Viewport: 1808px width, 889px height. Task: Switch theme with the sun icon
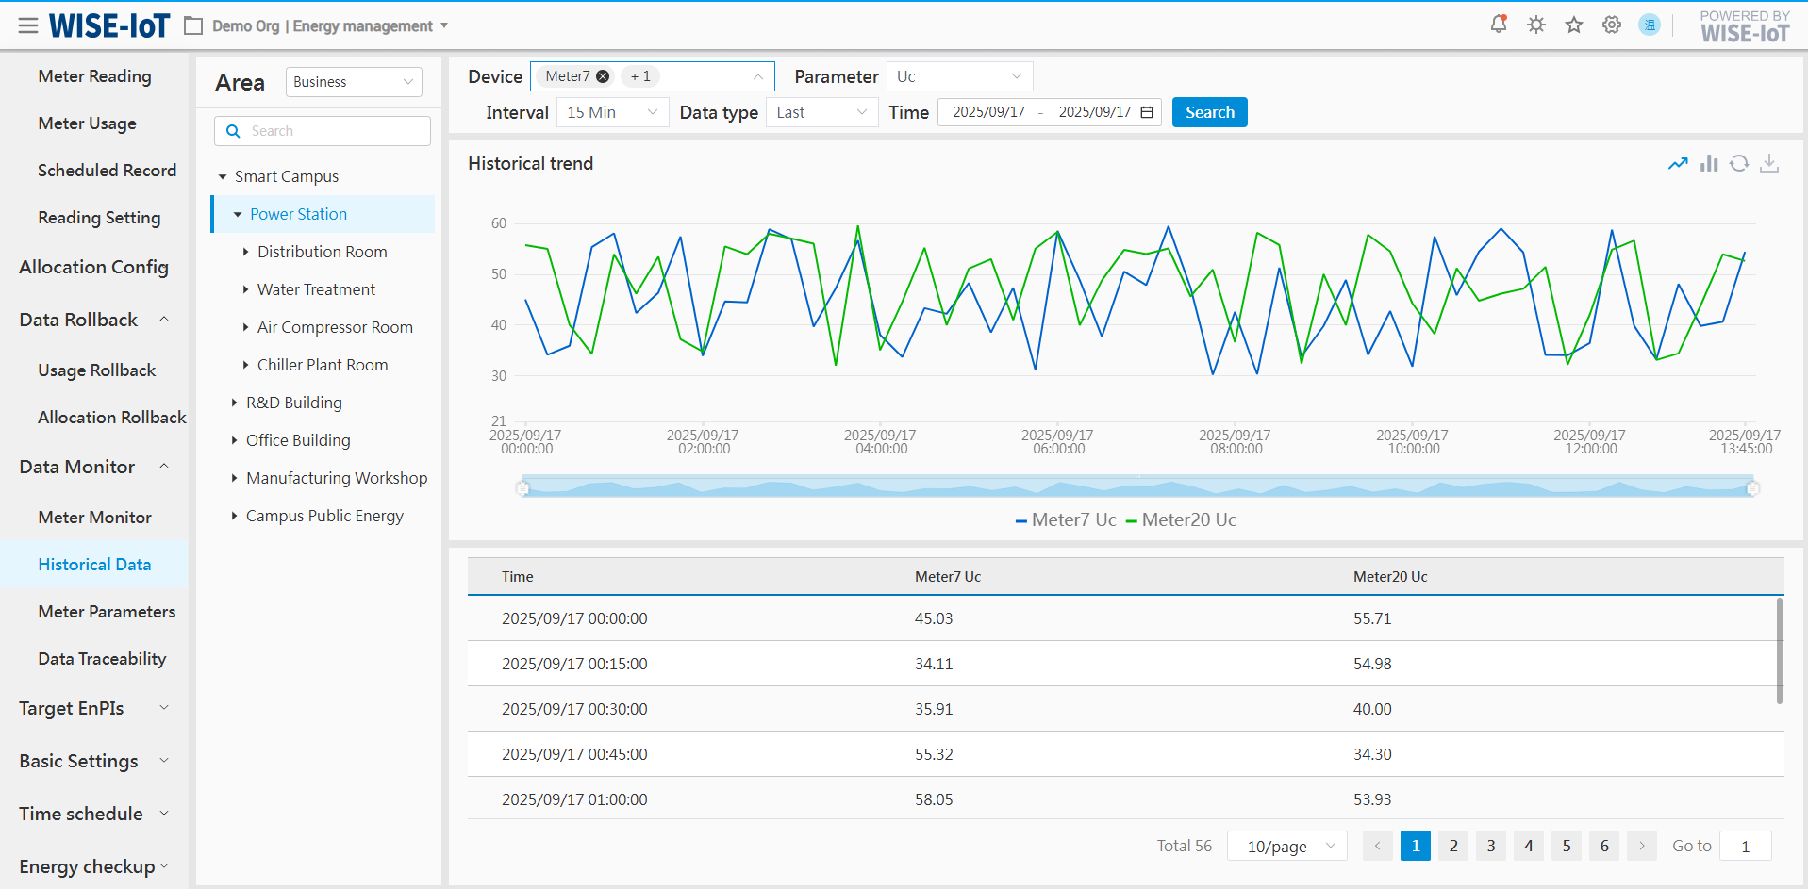pyautogui.click(x=1536, y=25)
